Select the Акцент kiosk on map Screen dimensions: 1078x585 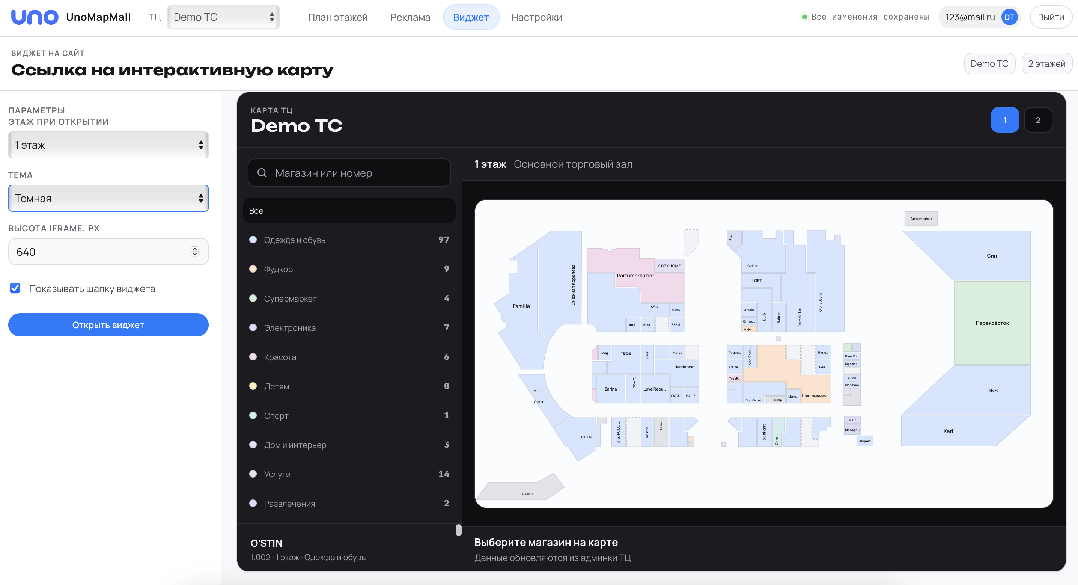864,441
